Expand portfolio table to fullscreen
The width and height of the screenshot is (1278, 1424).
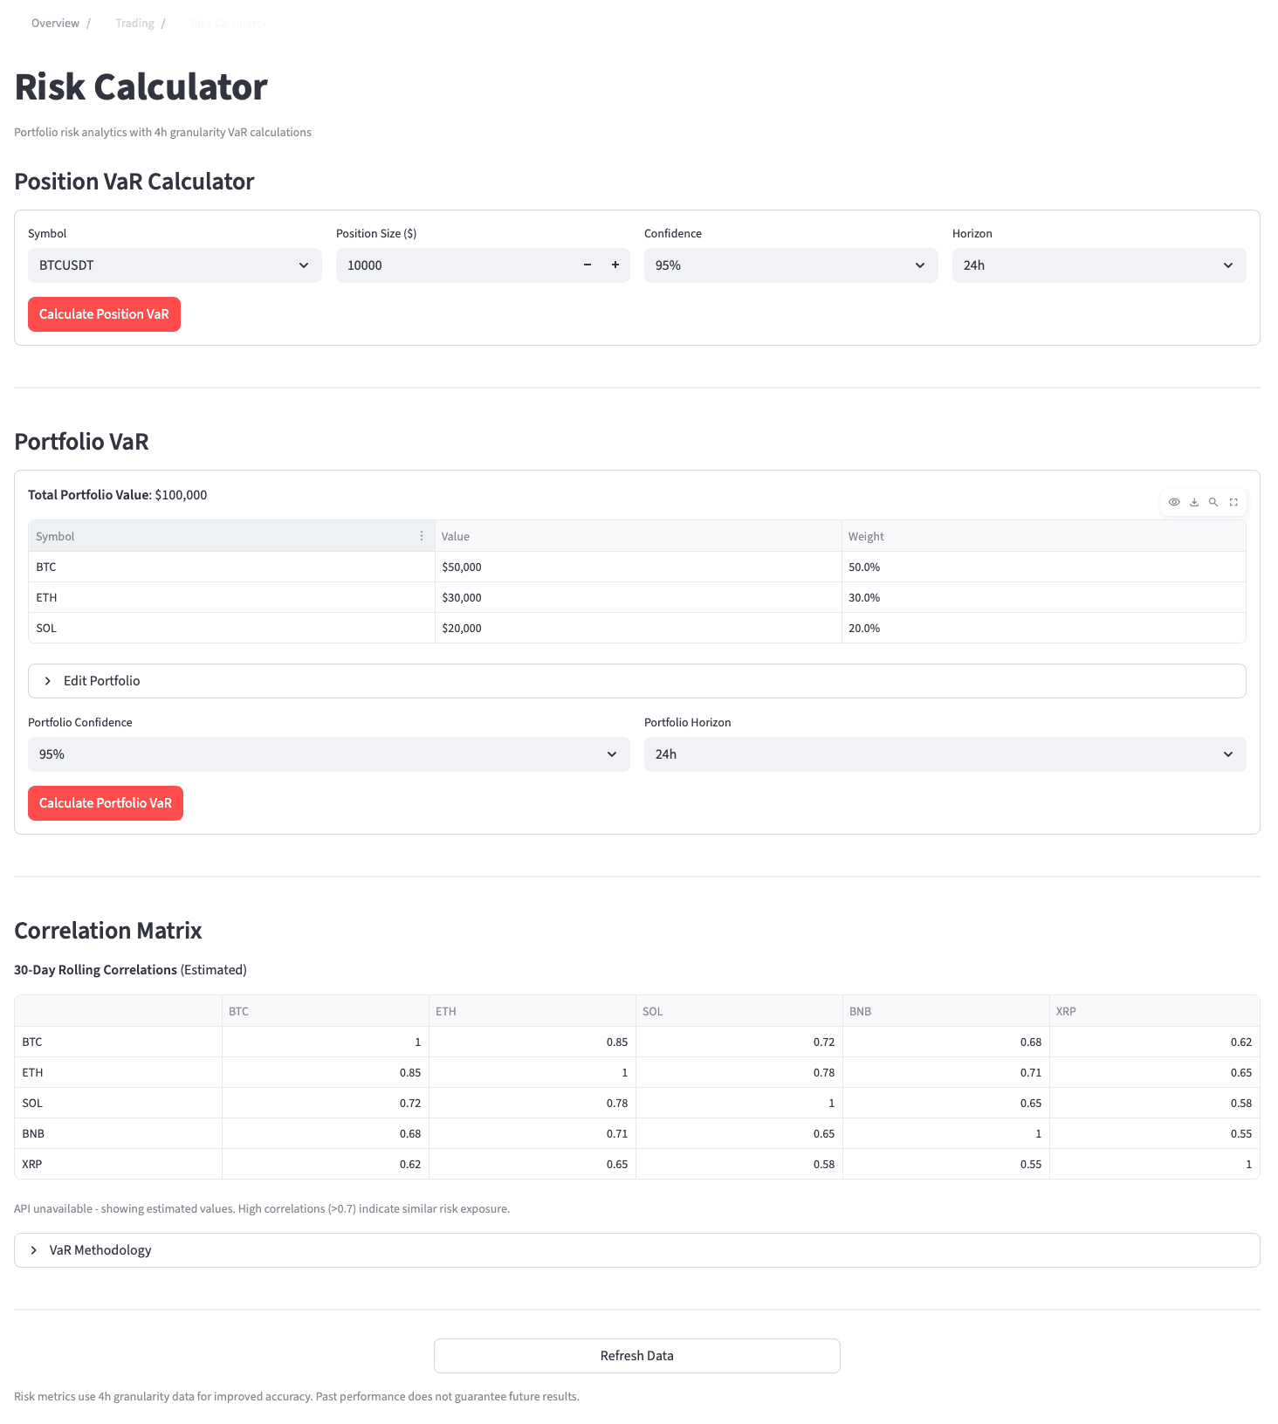click(1233, 502)
